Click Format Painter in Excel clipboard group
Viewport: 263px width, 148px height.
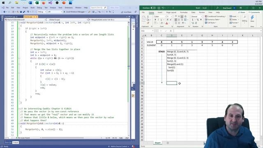(148, 23)
